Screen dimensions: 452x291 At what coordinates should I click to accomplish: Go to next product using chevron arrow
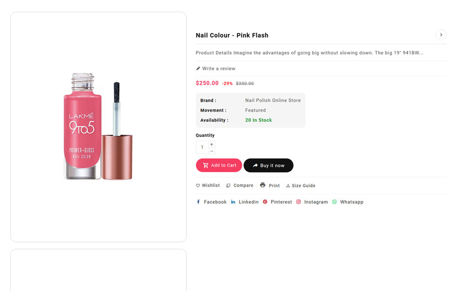[x=441, y=34]
